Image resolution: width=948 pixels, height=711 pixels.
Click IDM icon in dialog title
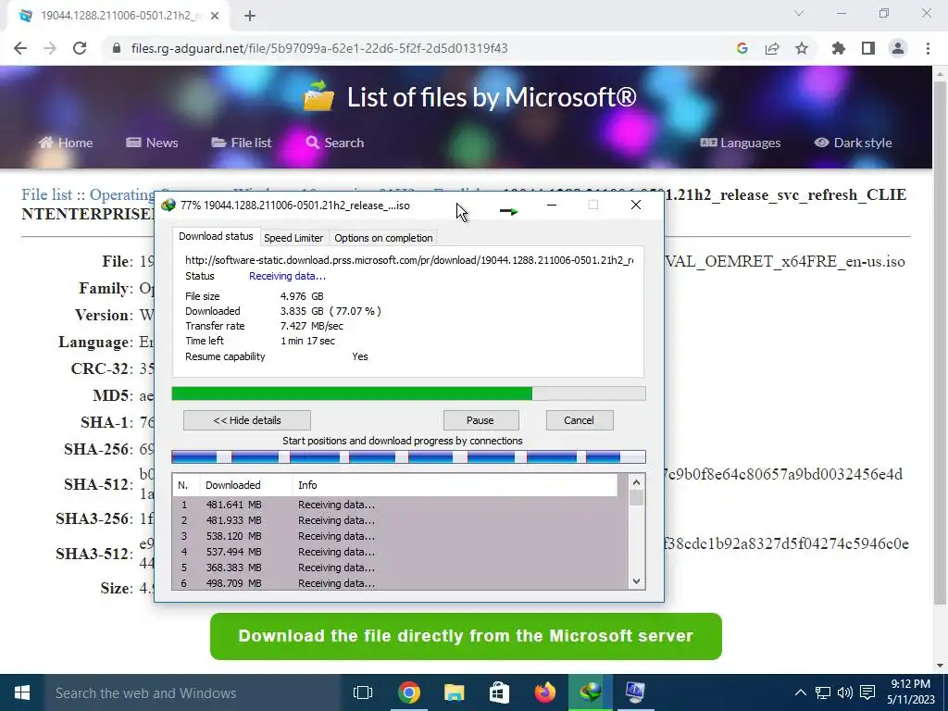coord(168,205)
